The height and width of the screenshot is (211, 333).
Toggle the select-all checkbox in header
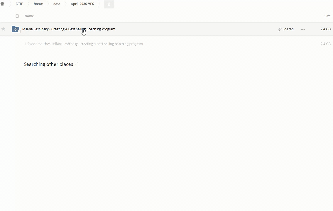click(17, 16)
